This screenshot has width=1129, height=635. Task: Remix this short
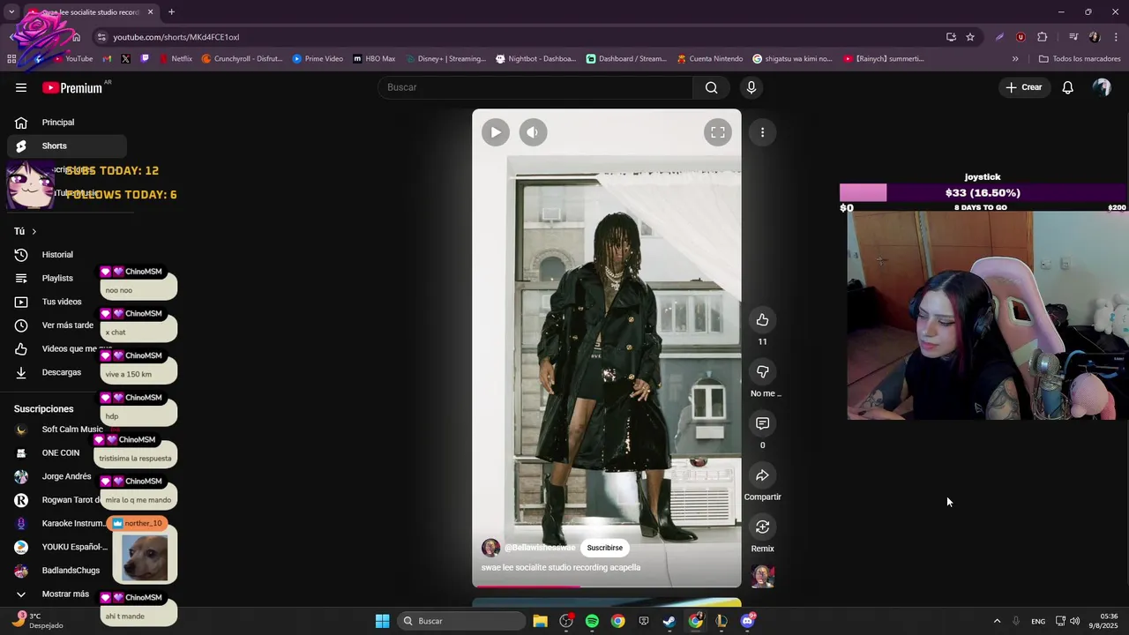tap(762, 527)
